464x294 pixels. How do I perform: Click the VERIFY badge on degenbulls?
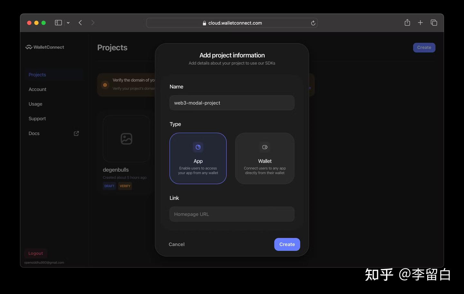click(125, 186)
